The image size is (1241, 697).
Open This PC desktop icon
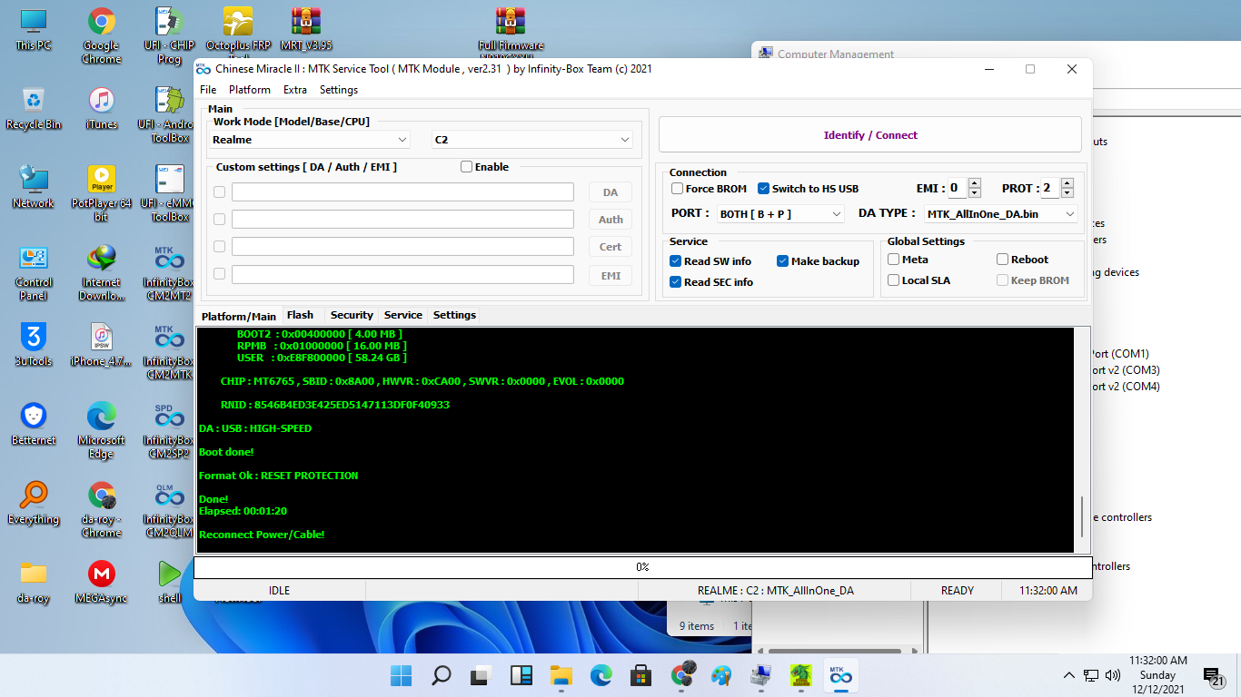(34, 30)
